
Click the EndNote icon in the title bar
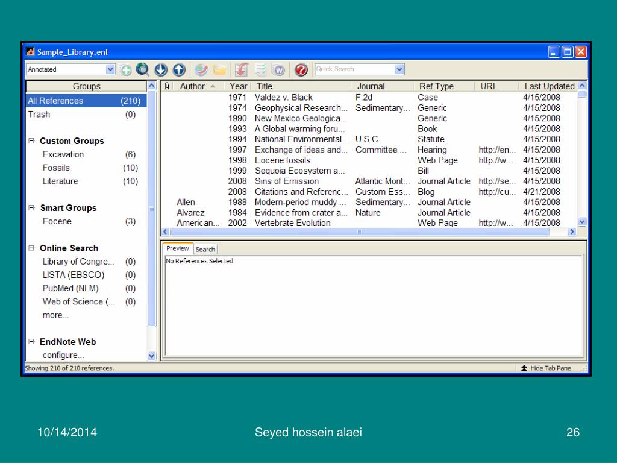pos(30,52)
